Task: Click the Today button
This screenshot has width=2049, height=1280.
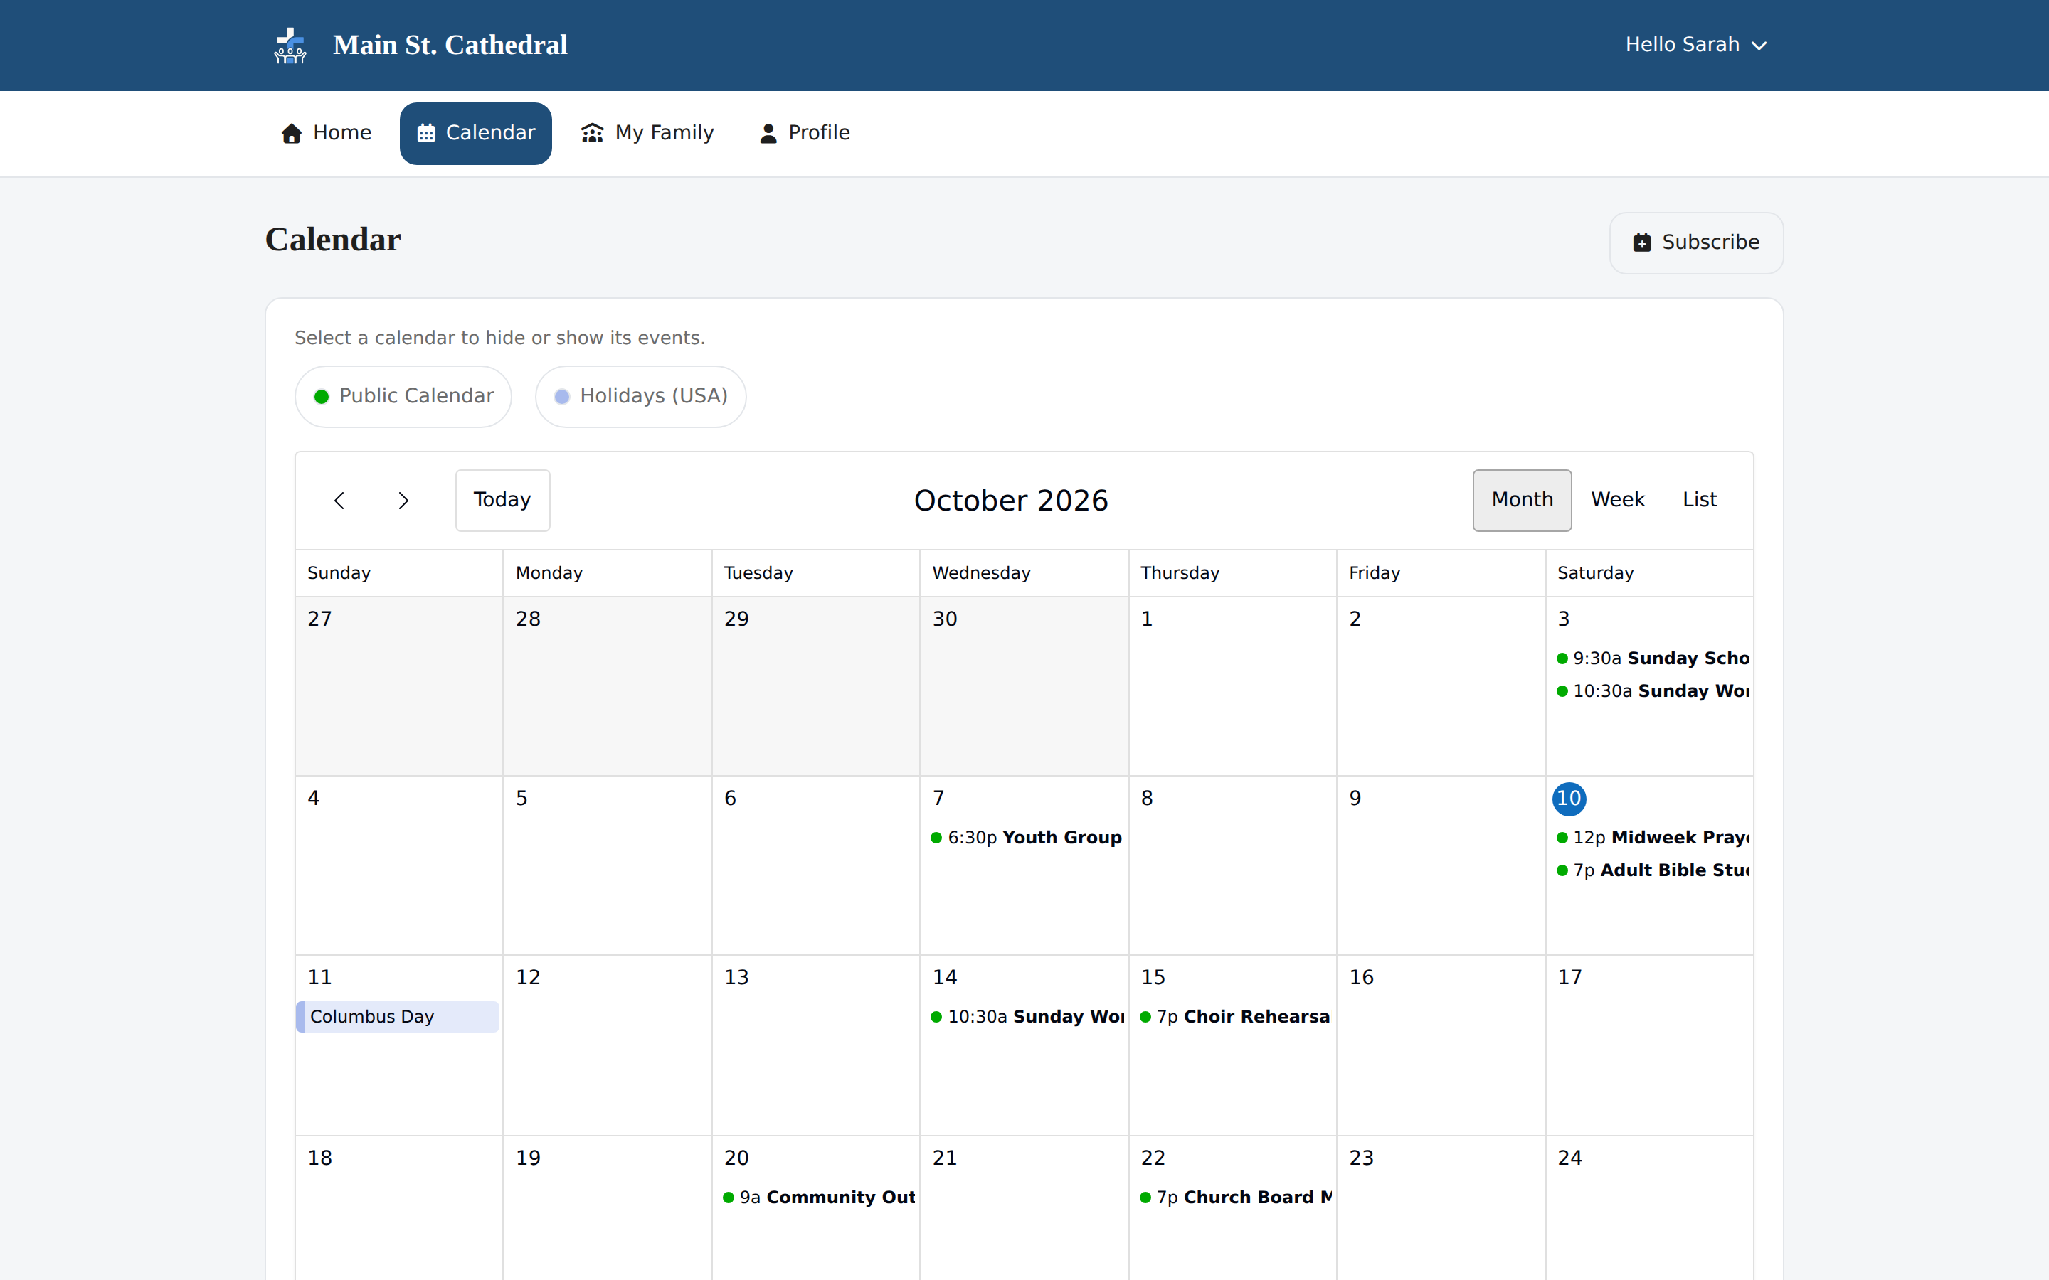Action: pyautogui.click(x=503, y=501)
